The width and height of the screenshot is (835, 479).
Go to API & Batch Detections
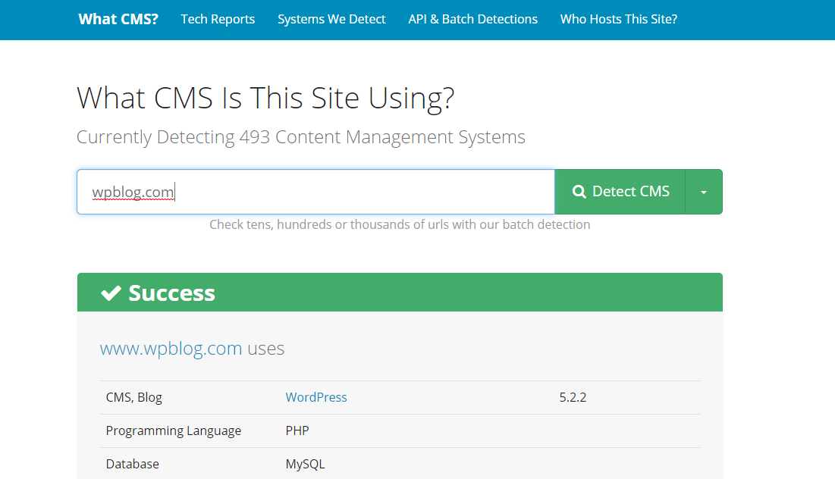[473, 19]
